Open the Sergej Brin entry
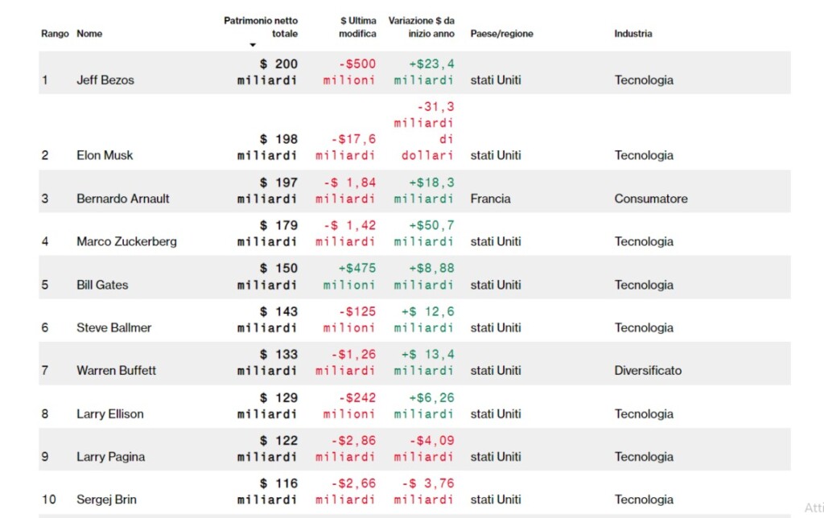824x518 pixels. pyautogui.click(x=107, y=499)
